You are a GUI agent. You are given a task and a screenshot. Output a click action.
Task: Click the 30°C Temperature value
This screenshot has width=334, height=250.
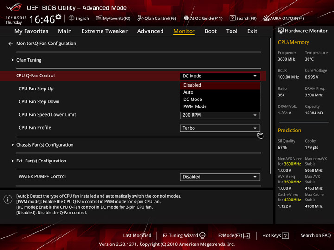(309, 59)
